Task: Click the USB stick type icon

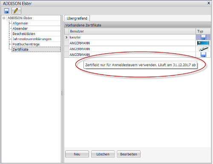Action: 203,49
